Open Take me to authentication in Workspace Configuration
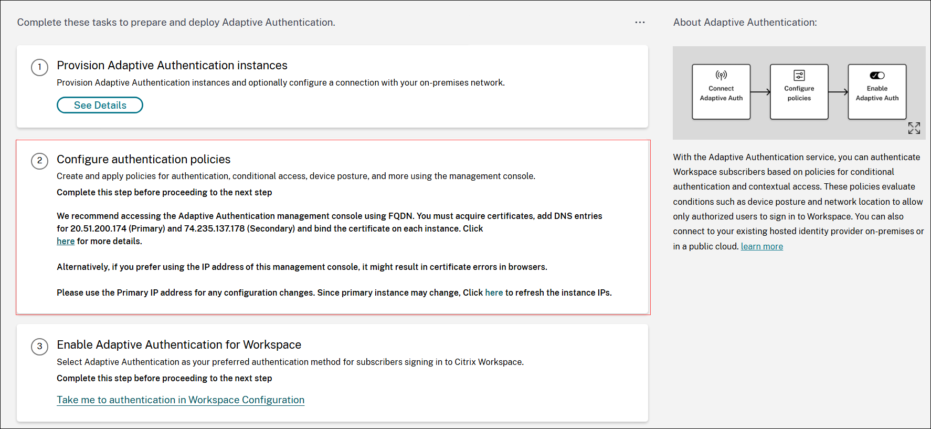 click(x=181, y=400)
